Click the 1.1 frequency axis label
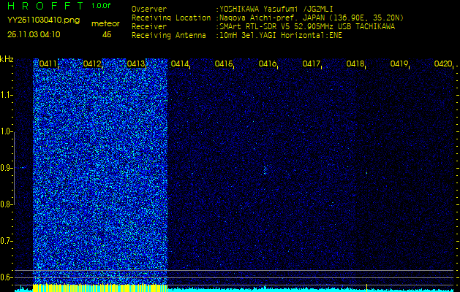The image size is (460, 292). click(x=5, y=95)
